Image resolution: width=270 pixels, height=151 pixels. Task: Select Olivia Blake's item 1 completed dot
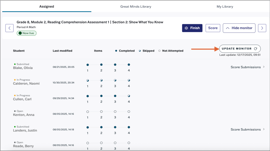87,65
